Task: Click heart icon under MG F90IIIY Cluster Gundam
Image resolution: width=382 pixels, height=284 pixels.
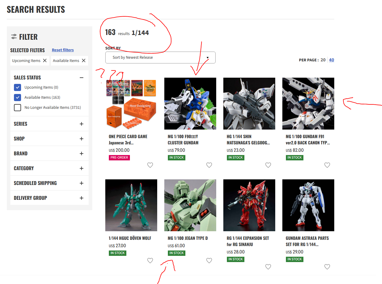Action: pos(209,165)
